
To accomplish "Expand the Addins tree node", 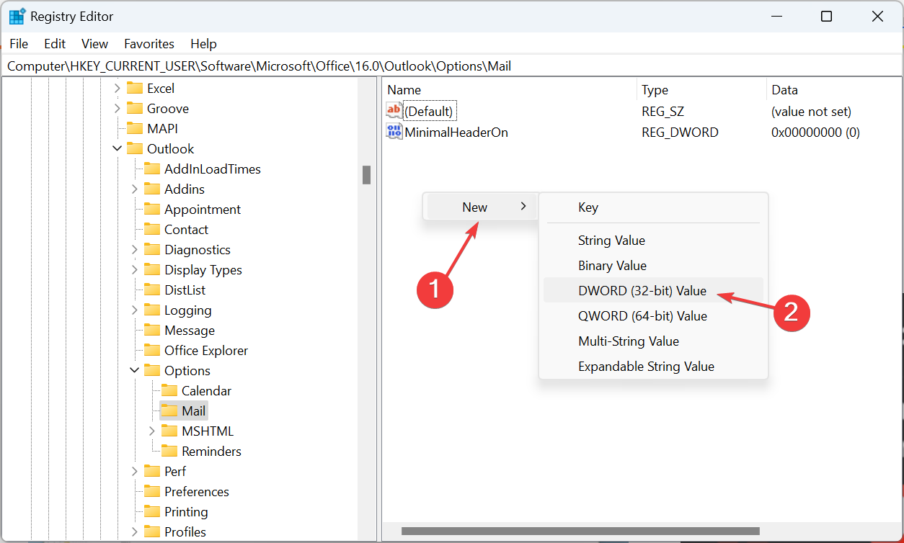I will point(135,189).
